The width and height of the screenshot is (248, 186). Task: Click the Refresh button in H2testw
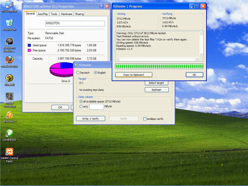click(x=157, y=90)
